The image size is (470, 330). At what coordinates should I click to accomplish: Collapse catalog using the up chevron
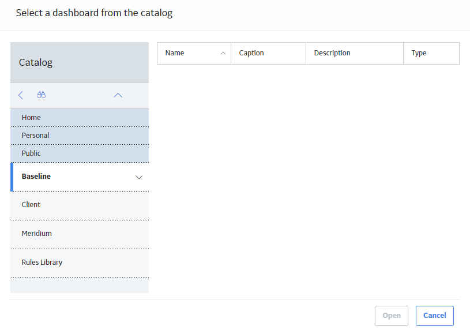(x=118, y=95)
